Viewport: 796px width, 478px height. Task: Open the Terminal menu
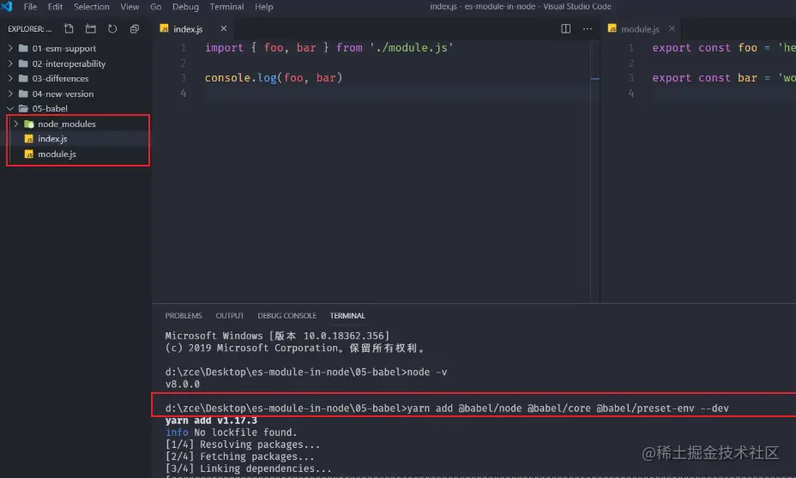pos(226,7)
